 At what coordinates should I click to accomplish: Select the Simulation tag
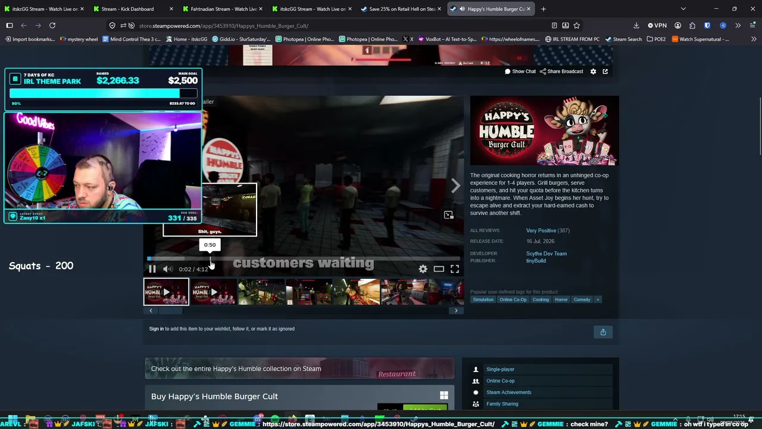point(483,300)
